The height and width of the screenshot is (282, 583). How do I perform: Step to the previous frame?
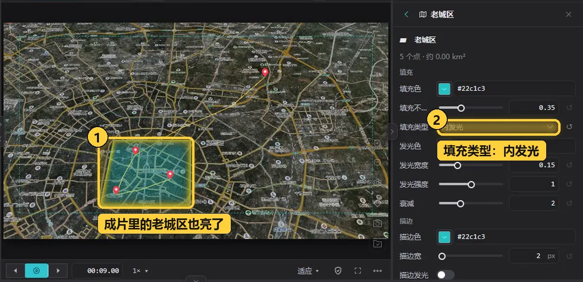point(15,271)
